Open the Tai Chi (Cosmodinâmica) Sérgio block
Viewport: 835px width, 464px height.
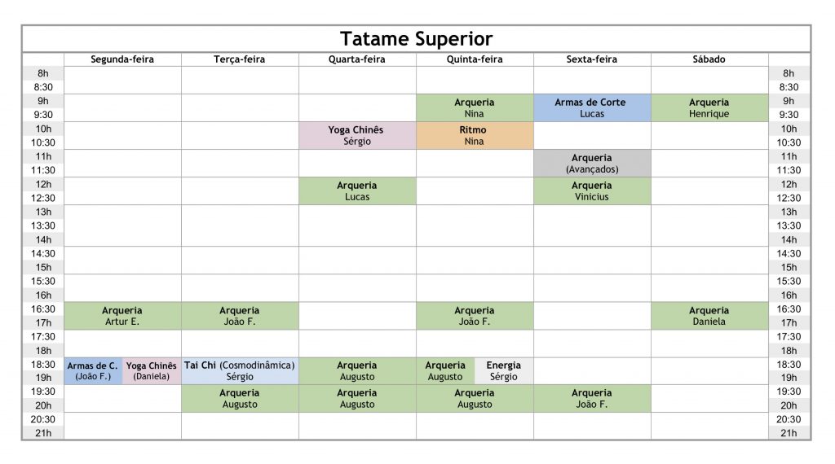coord(241,371)
